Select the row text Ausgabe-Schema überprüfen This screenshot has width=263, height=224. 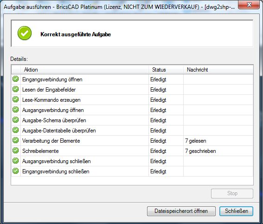54,120
